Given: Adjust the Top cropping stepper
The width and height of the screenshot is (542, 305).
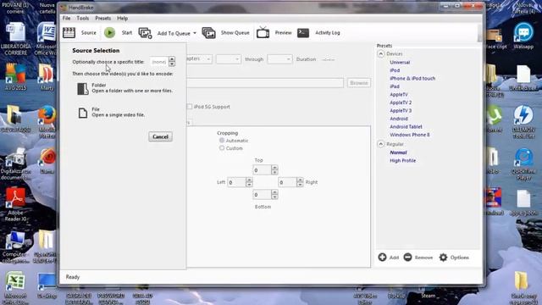Looking at the screenshot, I should tap(274, 169).
